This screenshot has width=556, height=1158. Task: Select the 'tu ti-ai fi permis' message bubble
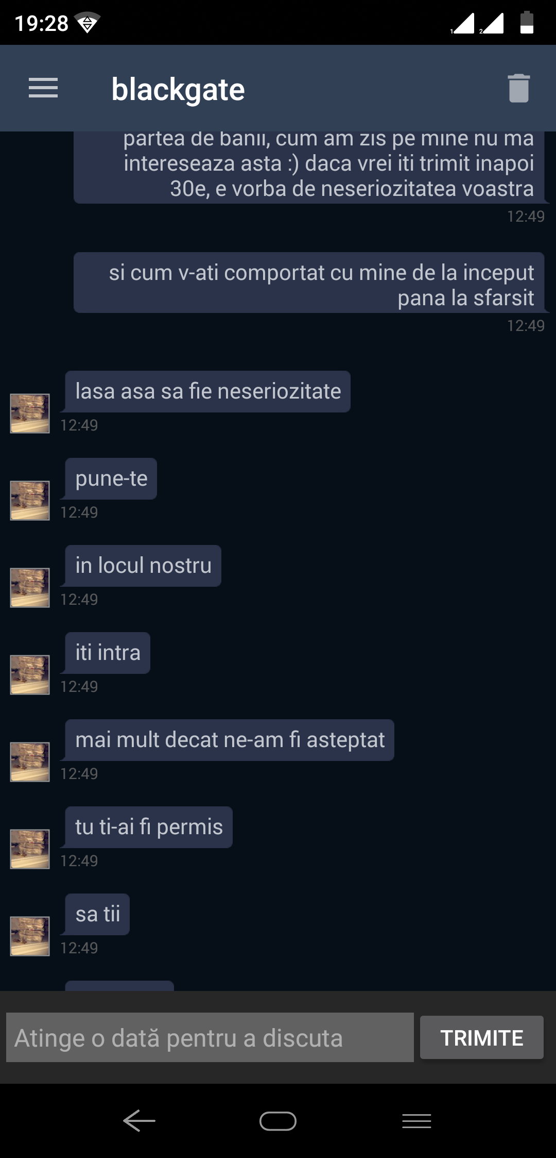point(149,827)
